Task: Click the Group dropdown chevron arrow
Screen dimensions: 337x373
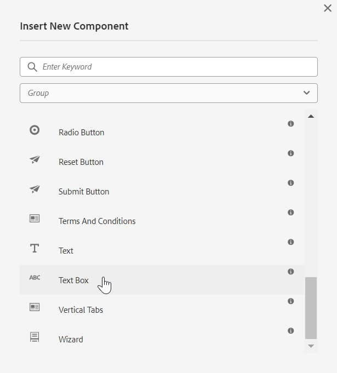Action: tap(306, 93)
